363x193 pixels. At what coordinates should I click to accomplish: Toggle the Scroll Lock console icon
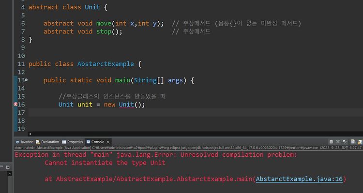pyautogui.click(x=360, y=142)
